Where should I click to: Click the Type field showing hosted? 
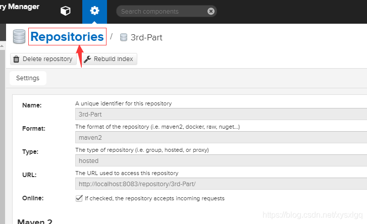pos(220,160)
